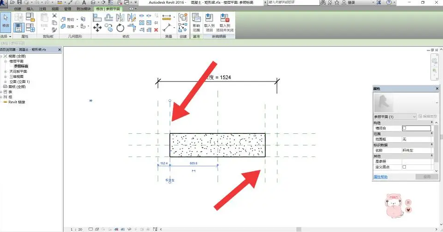Click the red Delete X icon

(156, 30)
